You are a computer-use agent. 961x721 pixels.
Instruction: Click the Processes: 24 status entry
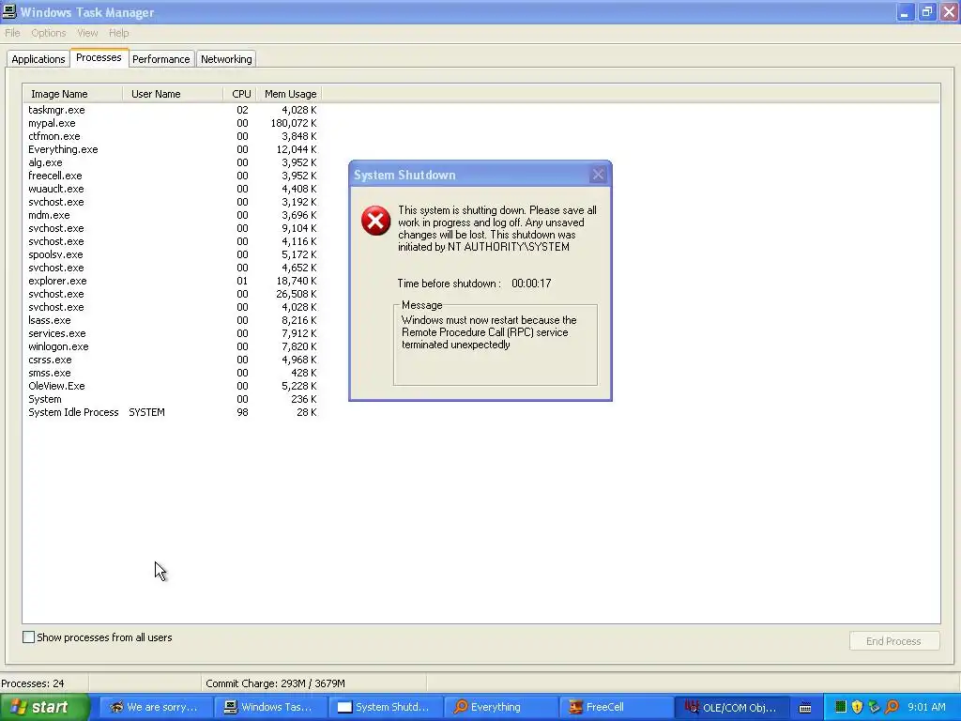click(33, 683)
